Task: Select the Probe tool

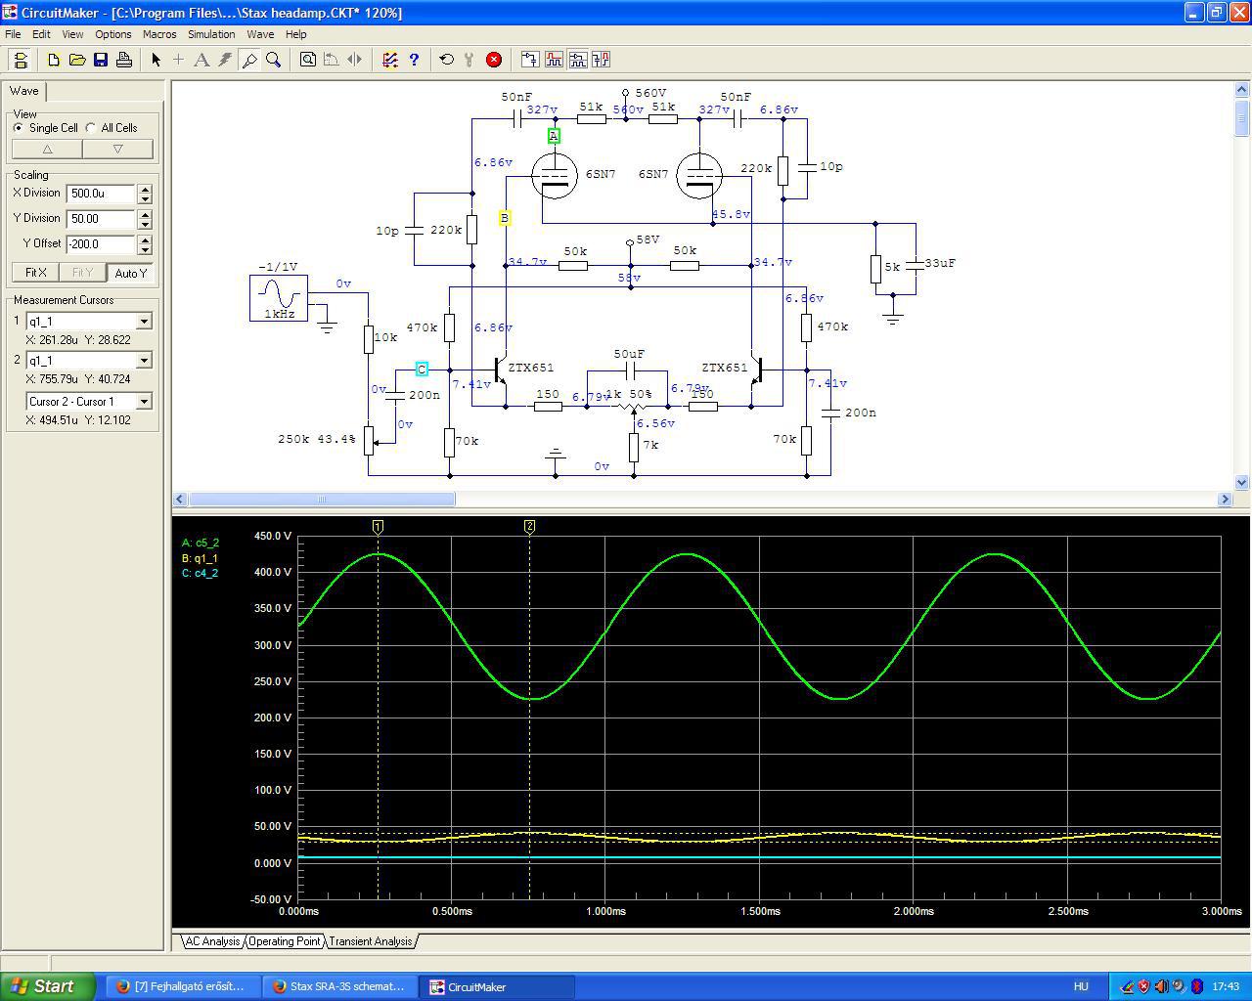Action: (249, 60)
